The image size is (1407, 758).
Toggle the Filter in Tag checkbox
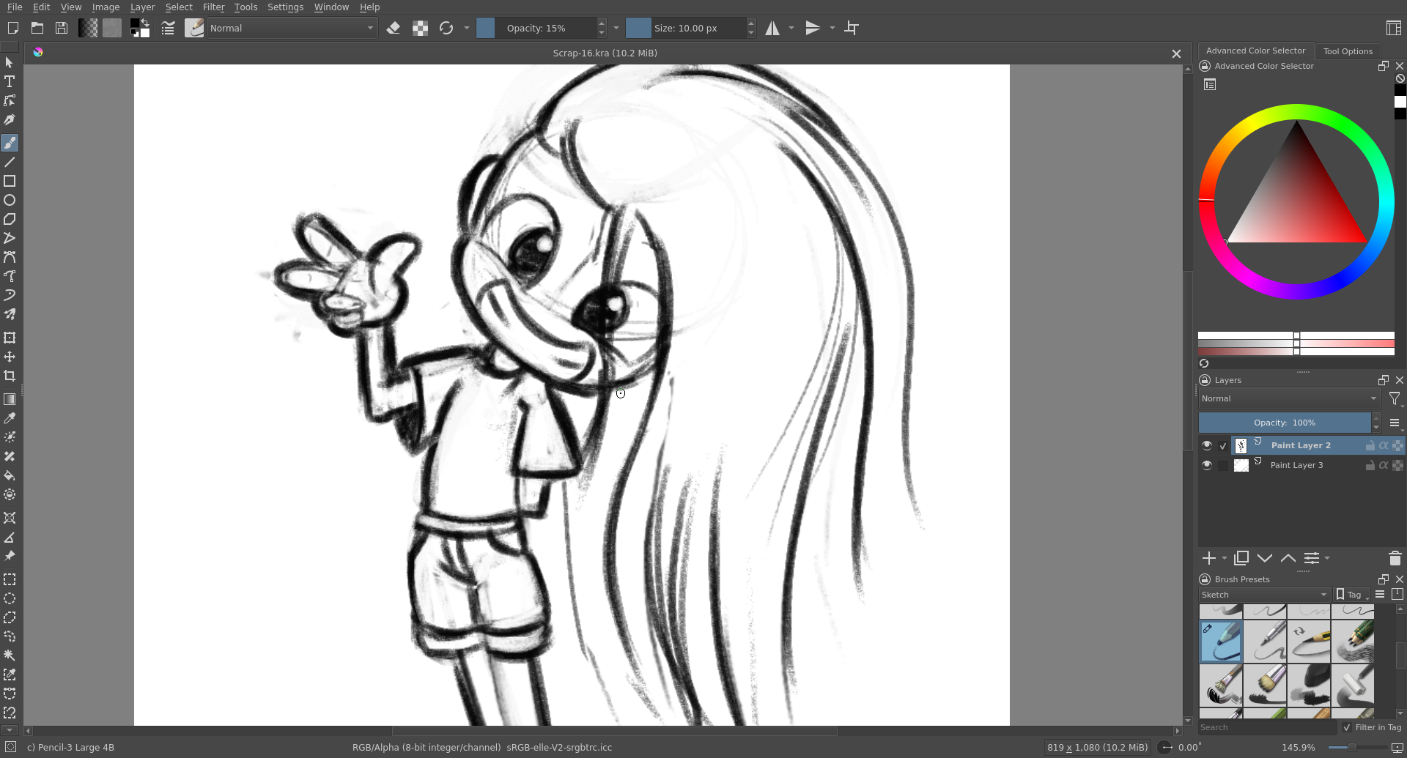click(x=1347, y=727)
